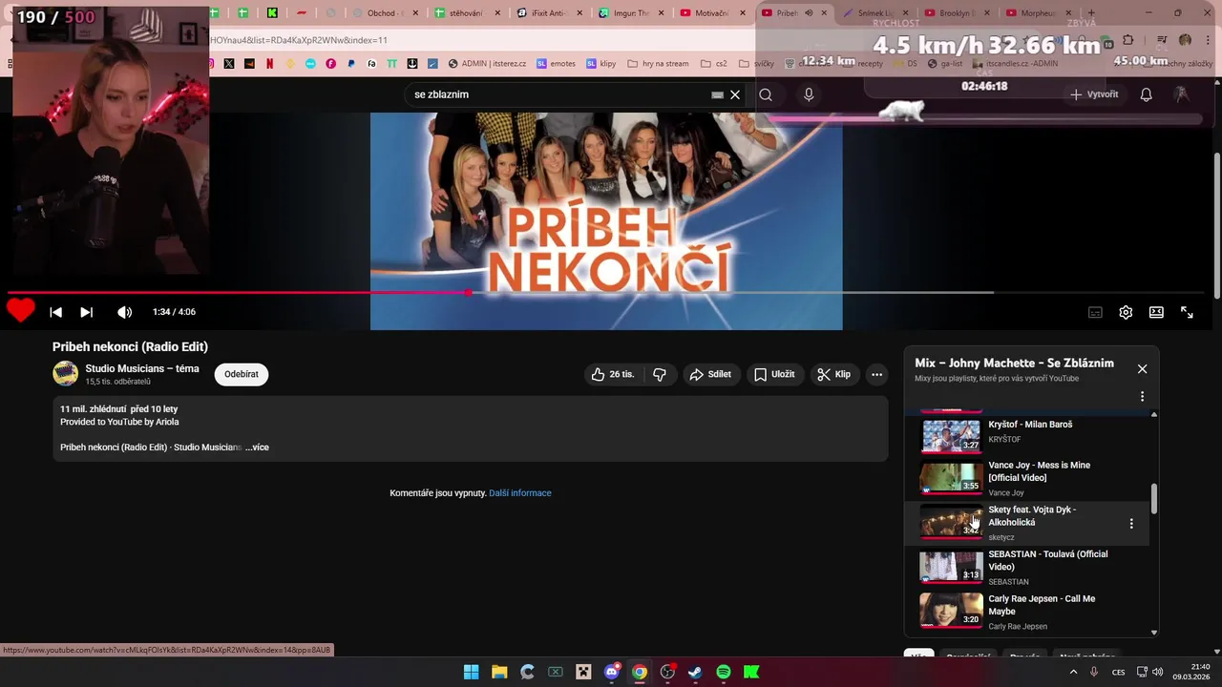Open the 'hry na stream' bookmark folder
Viewport: 1222px width, 687px height.
(x=658, y=64)
